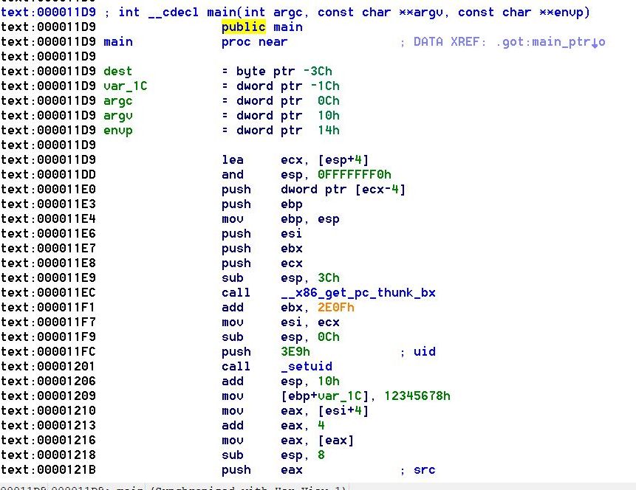Click the argc variable definition
This screenshot has height=490, width=636.
pyautogui.click(x=117, y=100)
